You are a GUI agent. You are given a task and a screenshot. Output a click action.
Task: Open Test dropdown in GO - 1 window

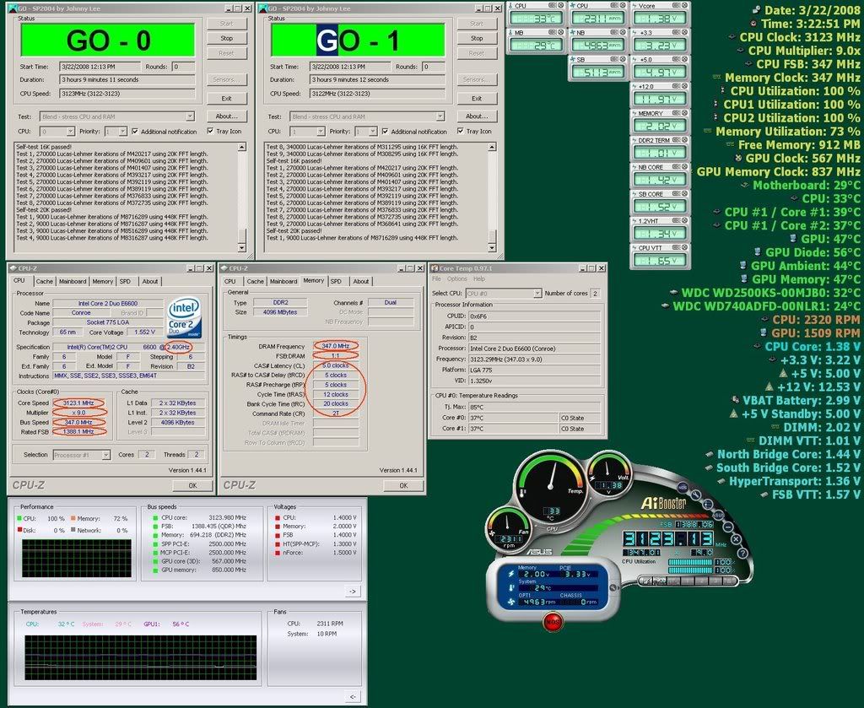[x=440, y=116]
